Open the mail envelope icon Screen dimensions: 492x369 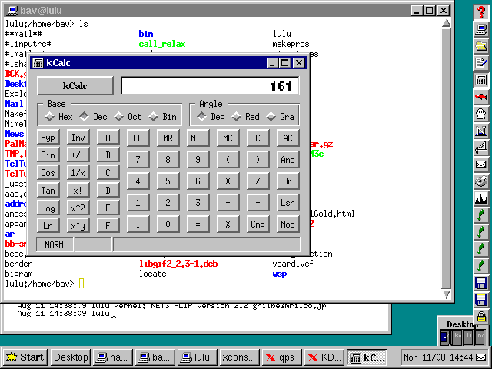click(481, 164)
